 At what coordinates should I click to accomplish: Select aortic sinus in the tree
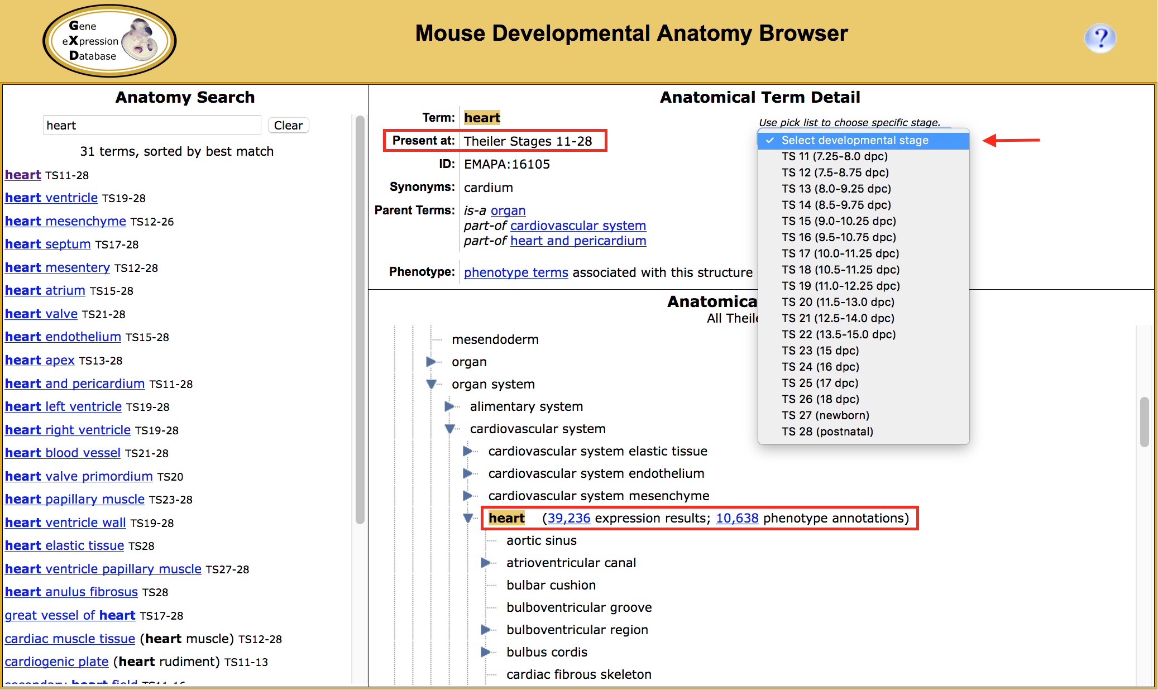click(x=541, y=540)
